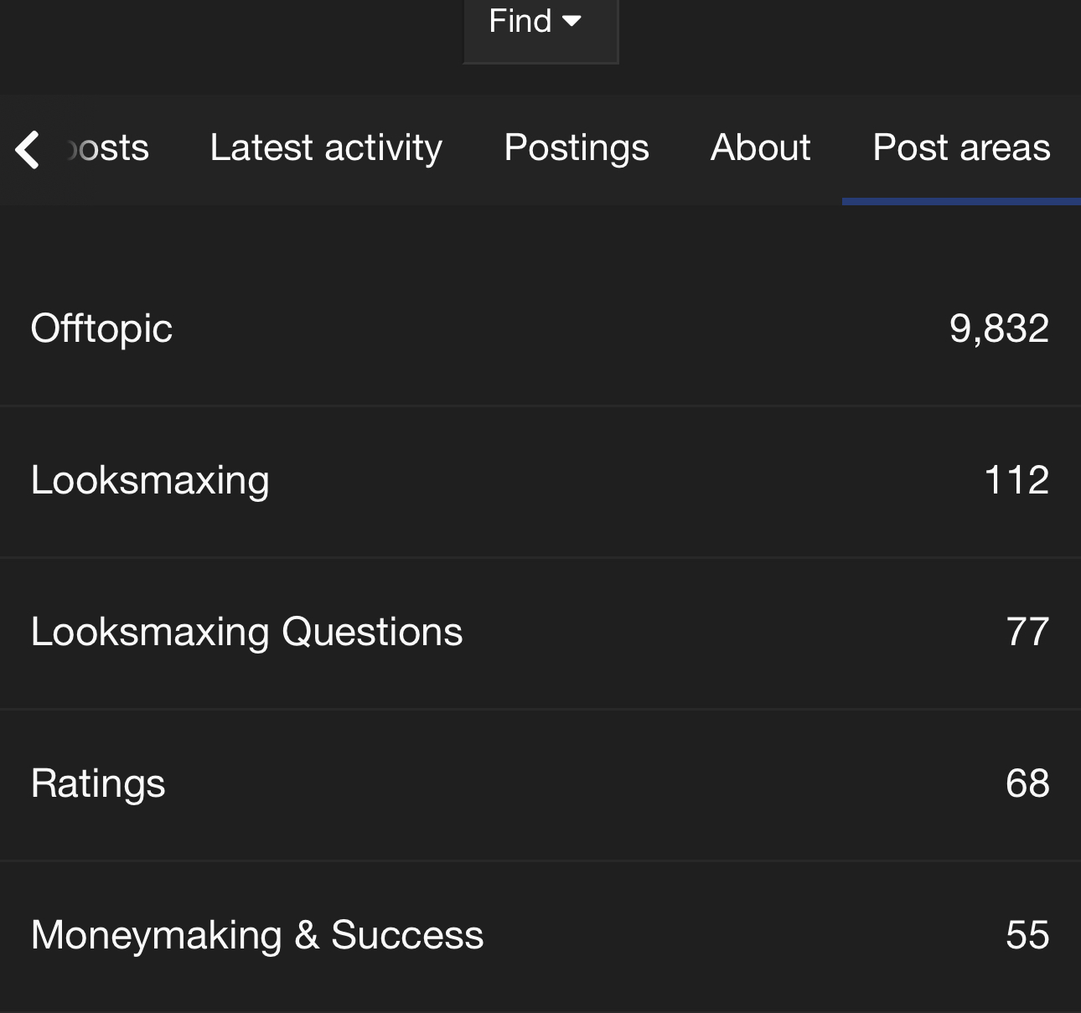Switch to the Postings tab
Screen dimensions: 1081x1013
point(577,148)
